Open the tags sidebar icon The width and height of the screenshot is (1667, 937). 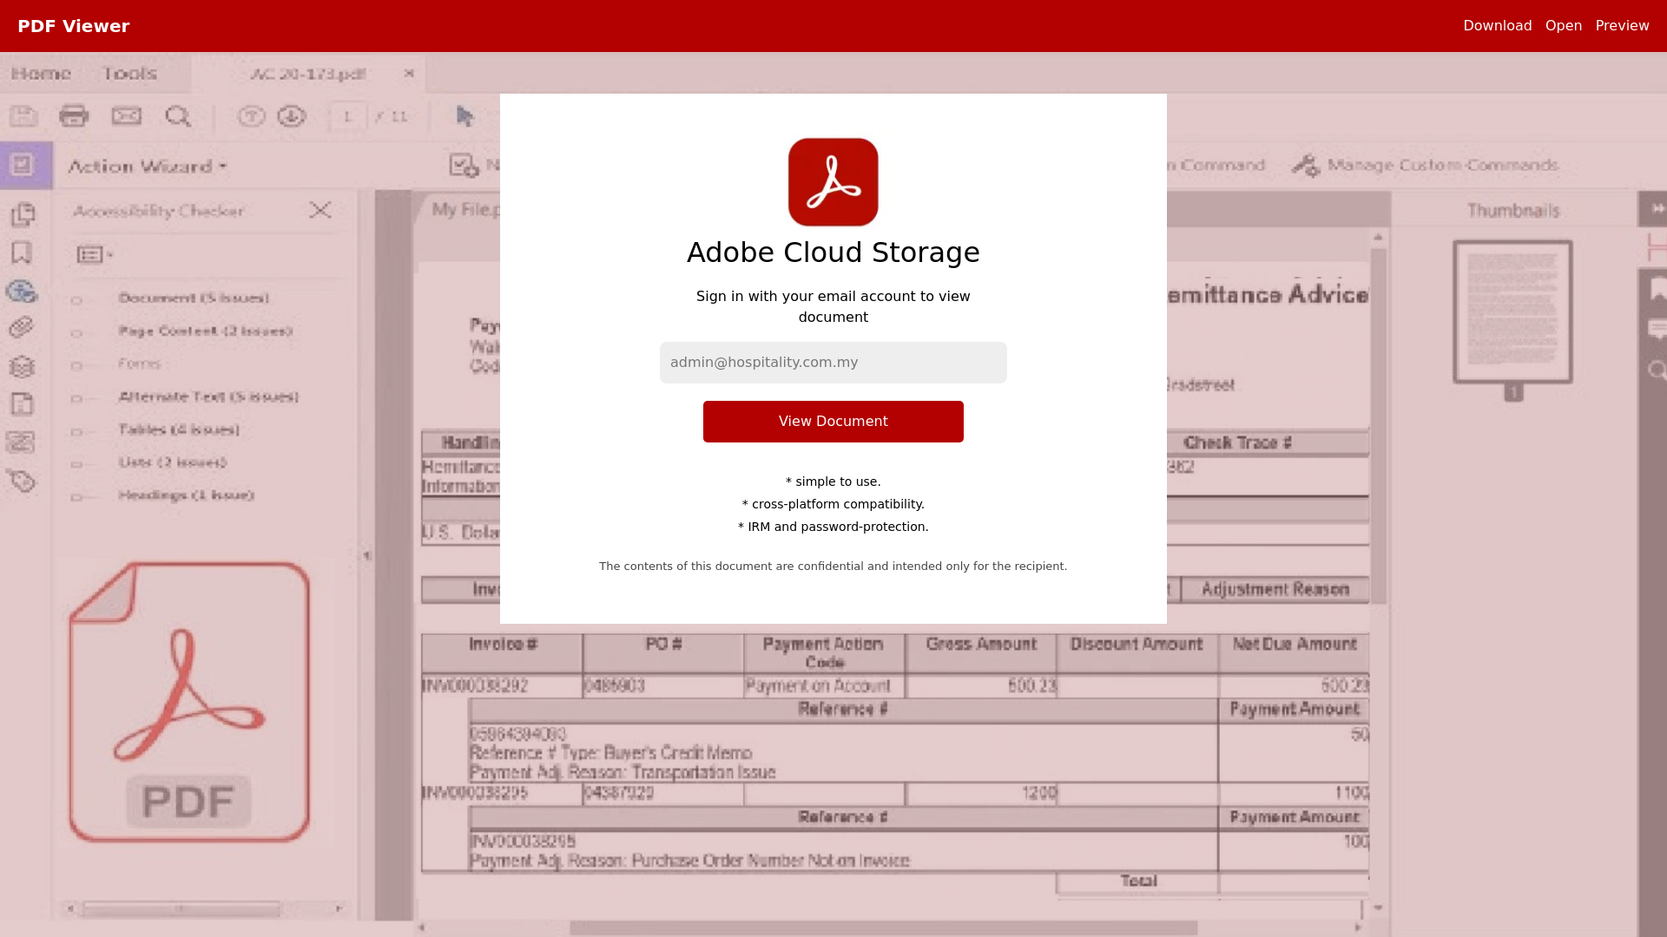pos(22,481)
